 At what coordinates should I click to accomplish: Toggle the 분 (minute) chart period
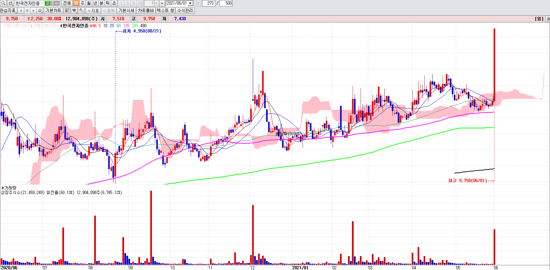coord(102,3)
